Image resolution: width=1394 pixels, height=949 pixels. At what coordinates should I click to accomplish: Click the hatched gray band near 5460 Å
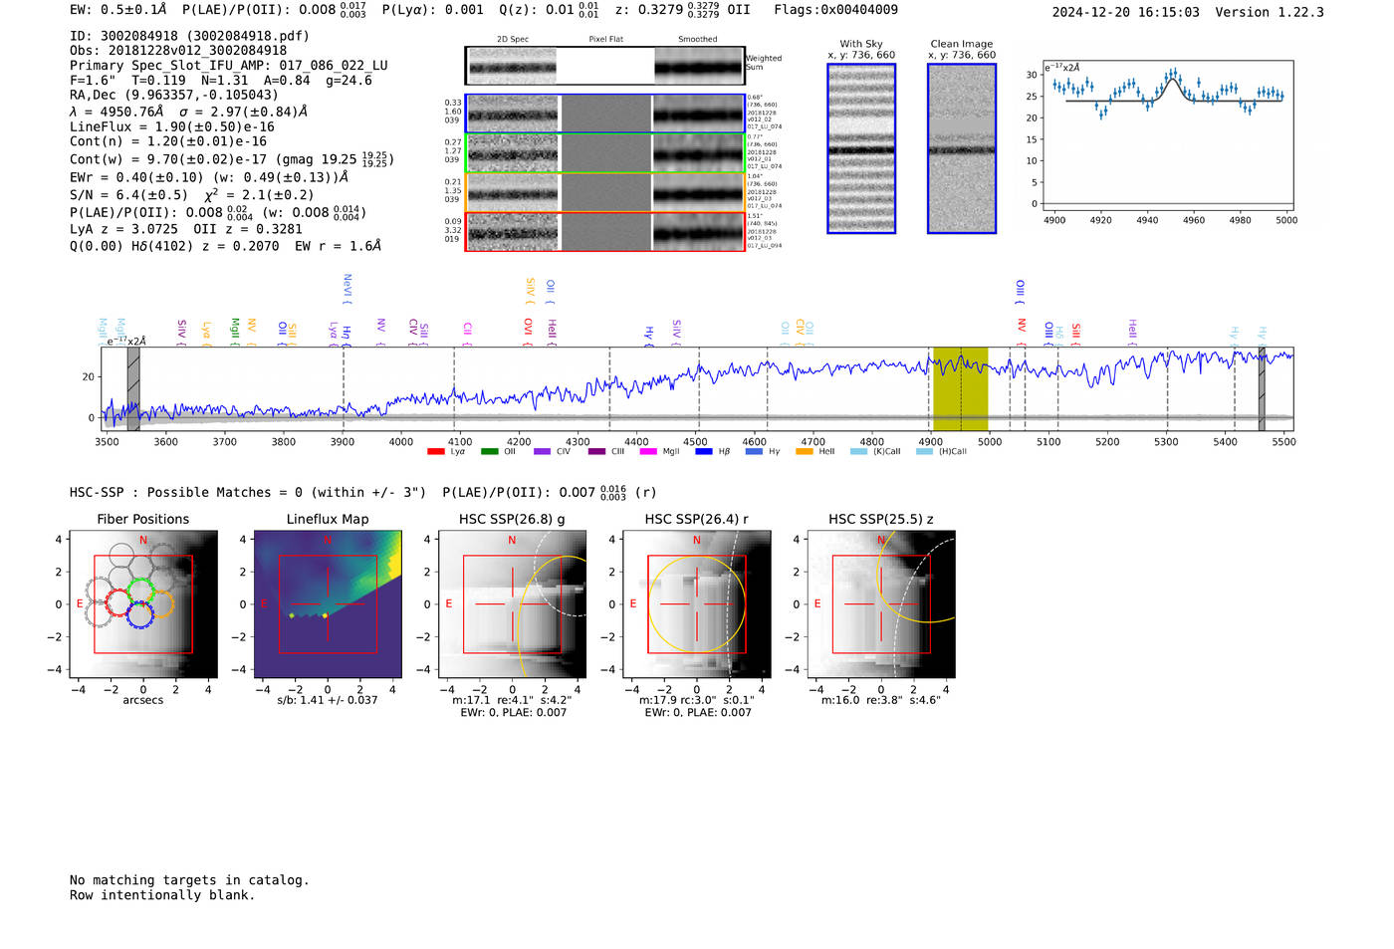[x=1262, y=388]
